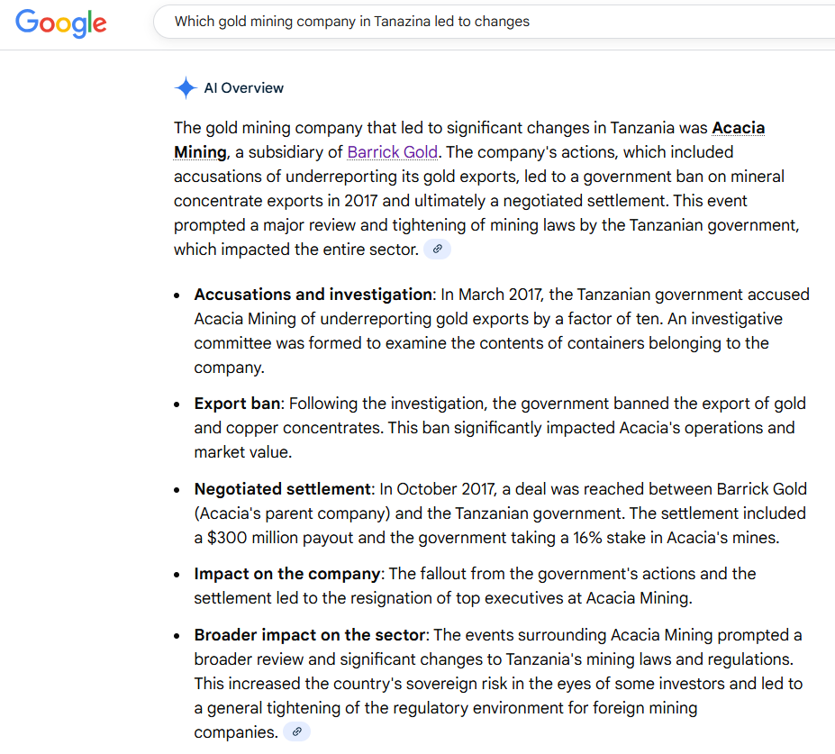The height and width of the screenshot is (754, 835).
Task: Click the Google logo
Action: [60, 23]
